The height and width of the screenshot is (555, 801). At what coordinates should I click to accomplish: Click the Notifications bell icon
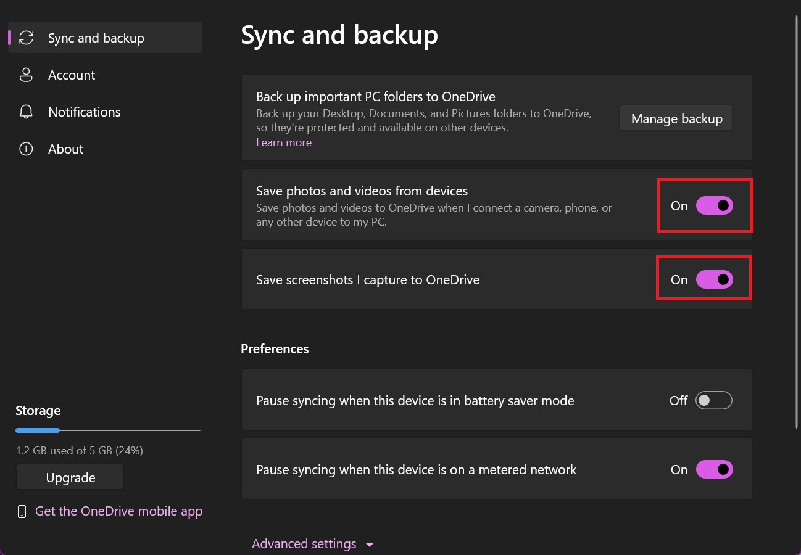pyautogui.click(x=26, y=112)
